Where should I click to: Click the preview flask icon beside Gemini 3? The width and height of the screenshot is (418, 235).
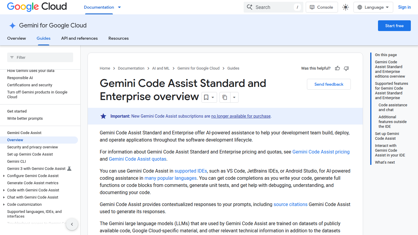[69, 169]
